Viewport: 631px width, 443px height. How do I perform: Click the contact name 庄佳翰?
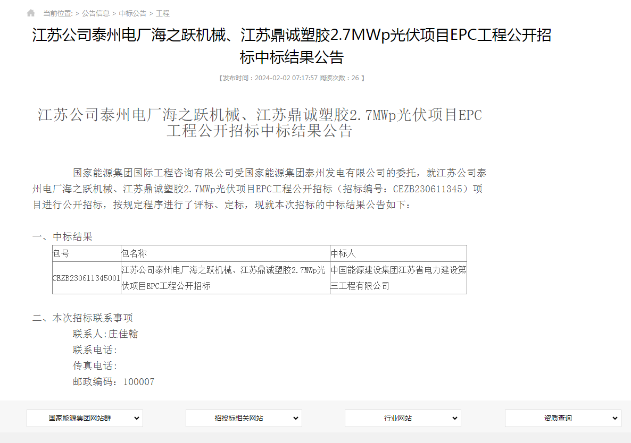point(123,334)
